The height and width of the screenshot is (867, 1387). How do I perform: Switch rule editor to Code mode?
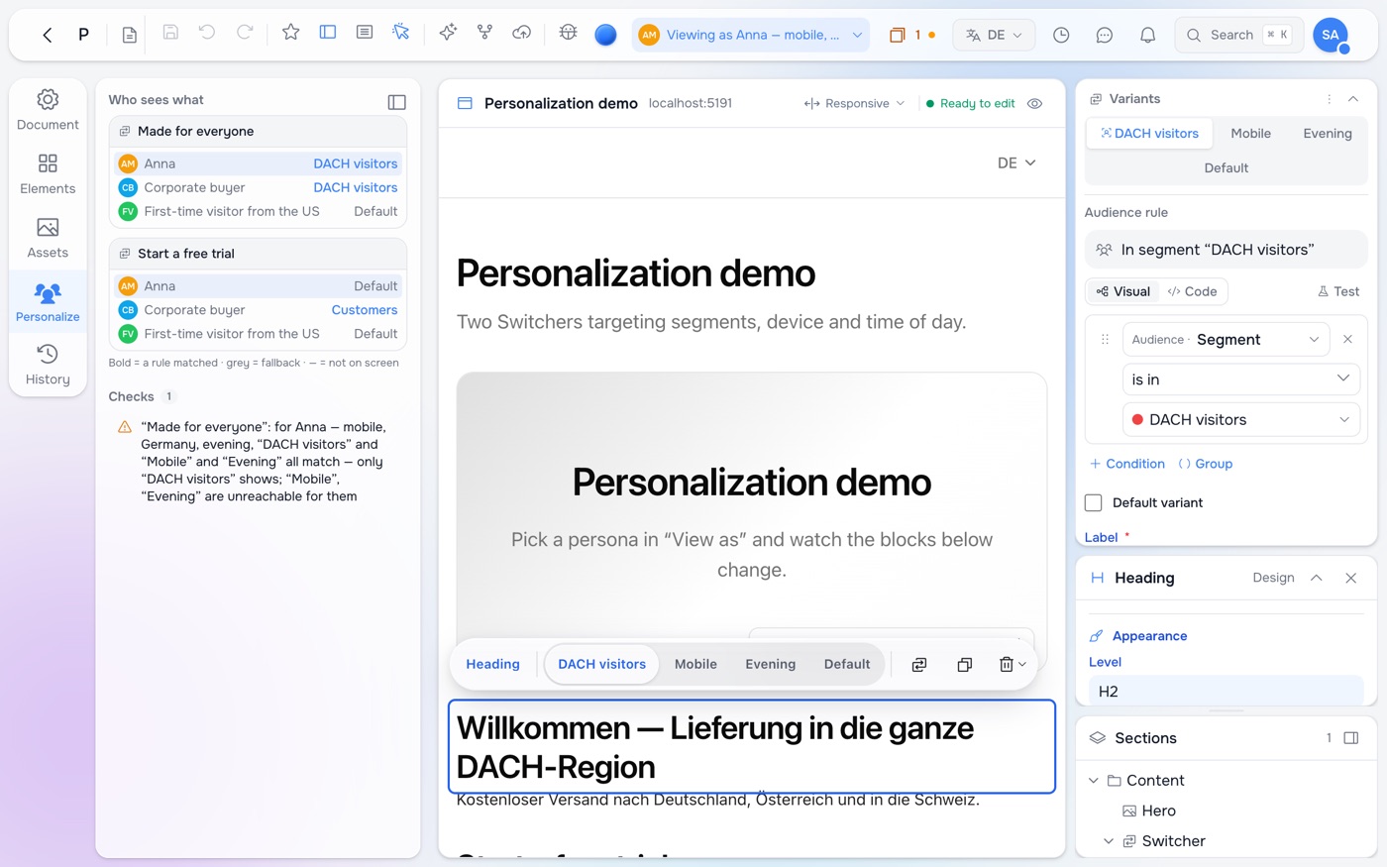pos(1192,291)
